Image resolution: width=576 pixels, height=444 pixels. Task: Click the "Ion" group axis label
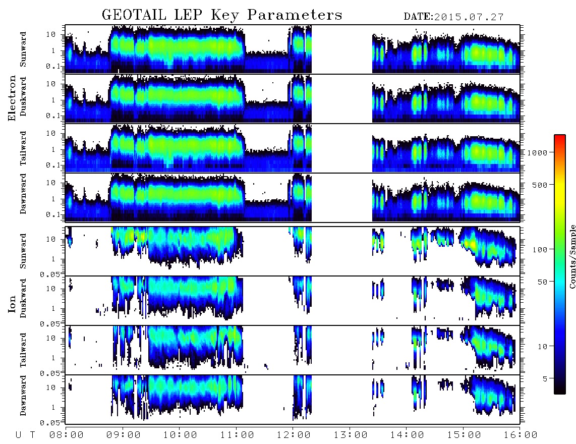point(12,304)
